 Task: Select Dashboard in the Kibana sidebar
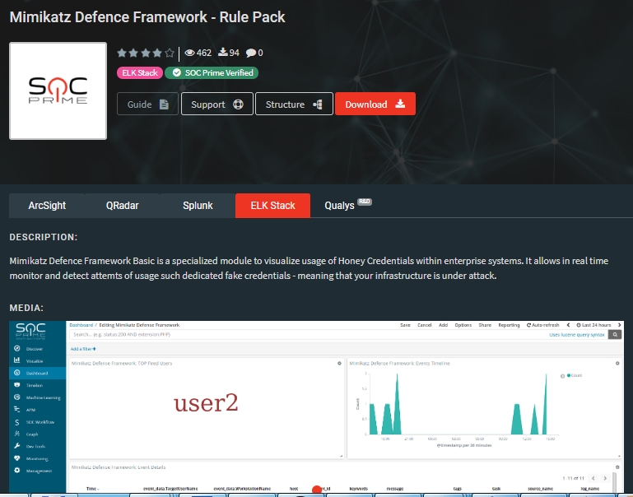pyautogui.click(x=37, y=373)
